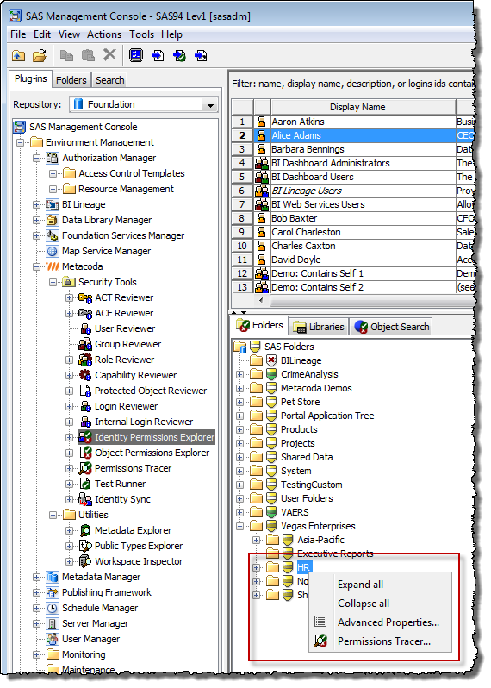
Task: Click the Metadata Explorer icon
Action: 85,530
